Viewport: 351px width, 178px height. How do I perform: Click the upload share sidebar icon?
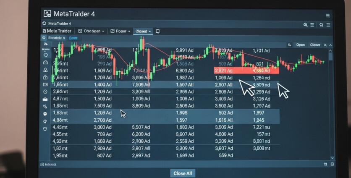pyautogui.click(x=45, y=77)
